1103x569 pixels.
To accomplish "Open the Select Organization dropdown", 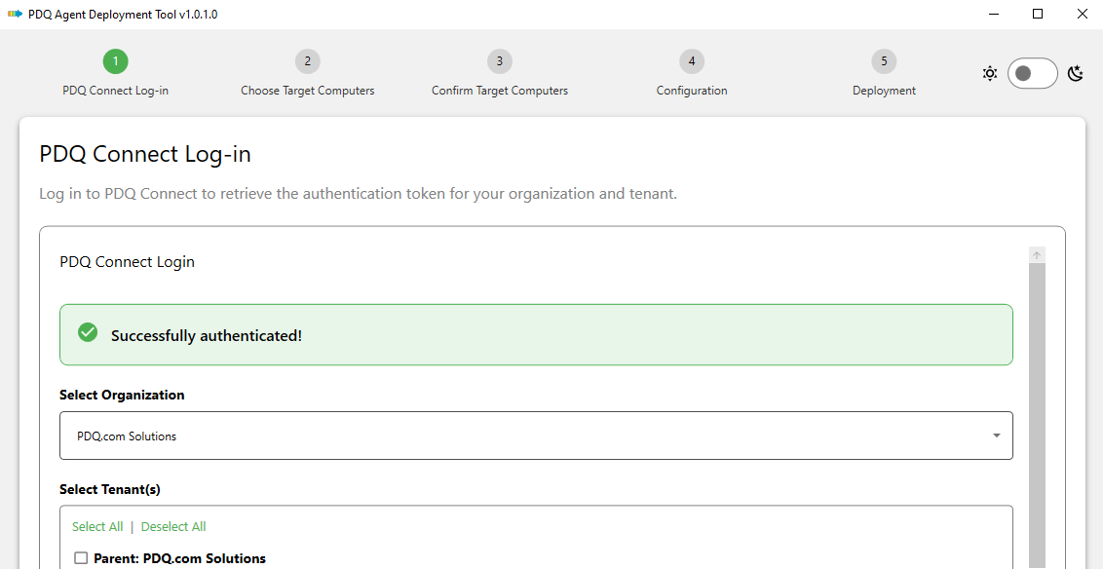I will point(536,436).
